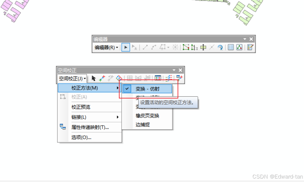
Task: Select the Edit Tool arrow on Editor toolbar
Action: [x=126, y=47]
